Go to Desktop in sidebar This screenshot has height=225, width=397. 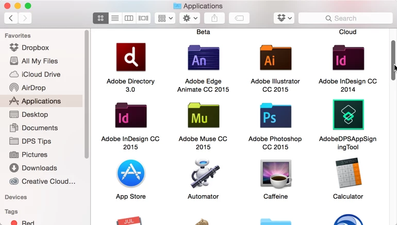tap(42, 114)
